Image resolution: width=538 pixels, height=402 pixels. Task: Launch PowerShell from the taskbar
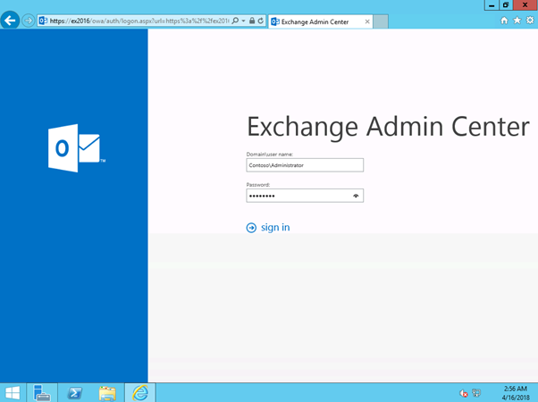74,393
